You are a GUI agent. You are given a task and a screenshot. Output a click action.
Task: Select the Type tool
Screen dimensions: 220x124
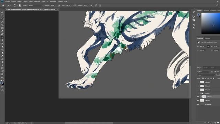tap(2, 62)
